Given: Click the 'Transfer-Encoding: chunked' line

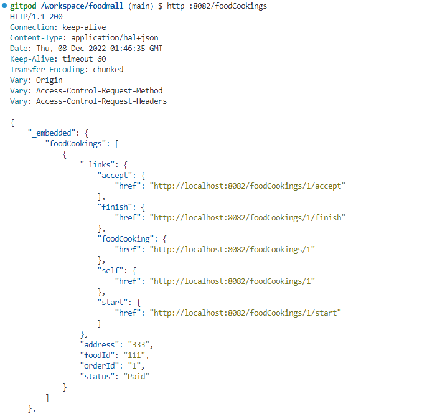Looking at the screenshot, I should 67,70.
